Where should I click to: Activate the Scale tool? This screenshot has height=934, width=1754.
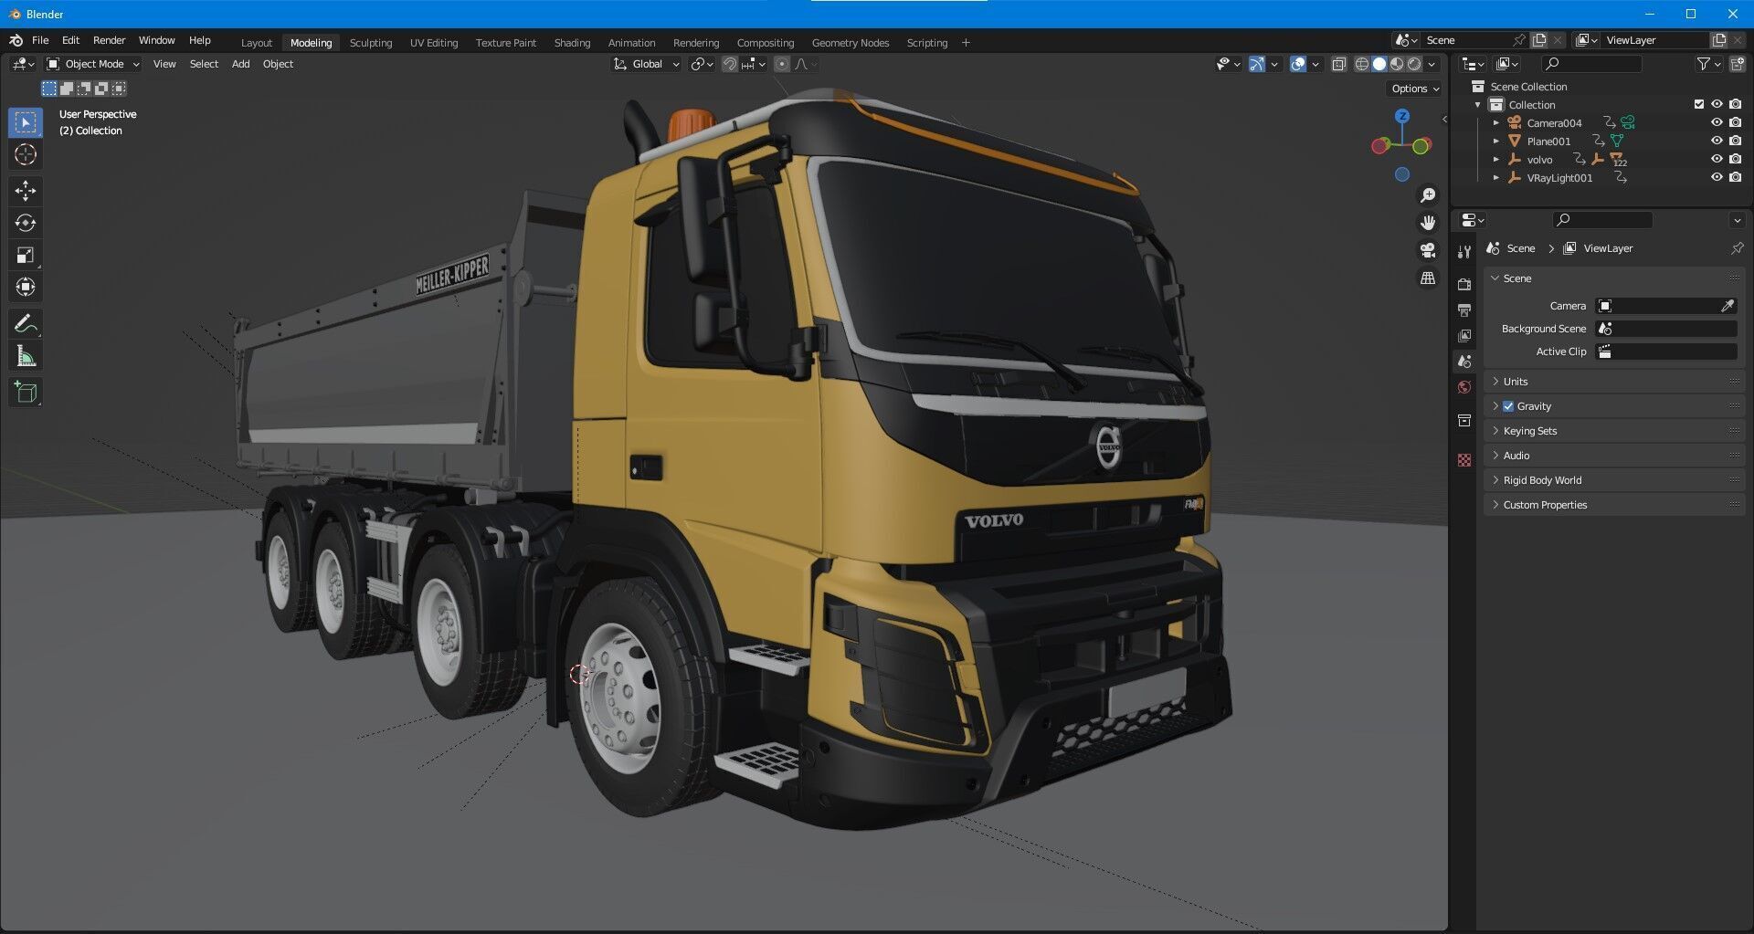coord(26,255)
